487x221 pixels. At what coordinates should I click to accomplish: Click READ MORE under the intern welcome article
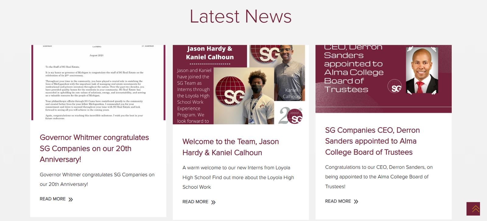[195, 202]
